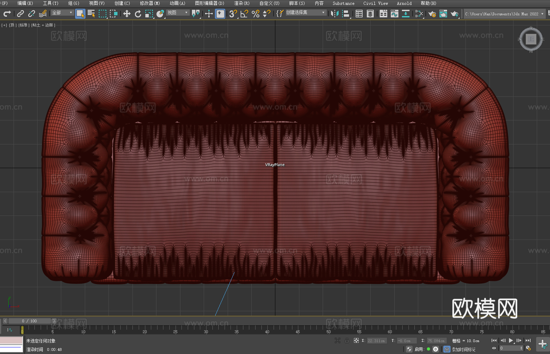This screenshot has height=354, width=550.
Task: Open the 渲染(R) menu
Action: (x=242, y=3)
